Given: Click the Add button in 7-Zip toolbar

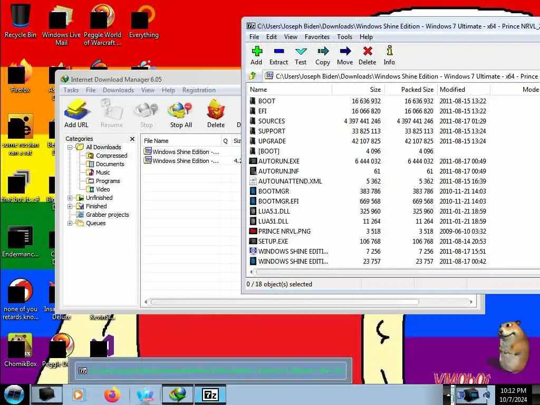Looking at the screenshot, I should coord(257,55).
